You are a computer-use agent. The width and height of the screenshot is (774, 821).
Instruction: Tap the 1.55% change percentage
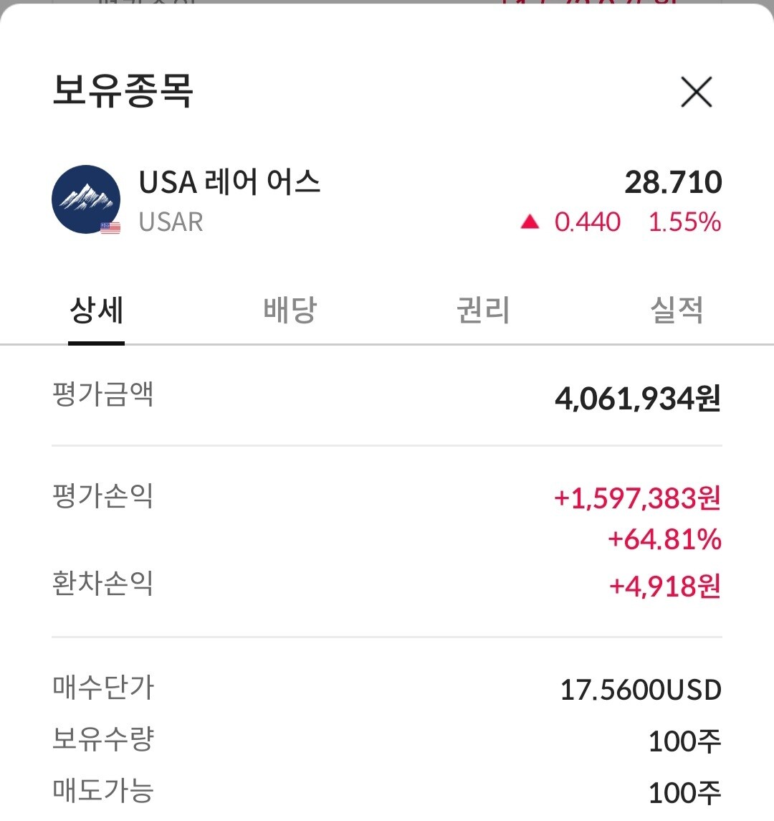[x=684, y=222]
